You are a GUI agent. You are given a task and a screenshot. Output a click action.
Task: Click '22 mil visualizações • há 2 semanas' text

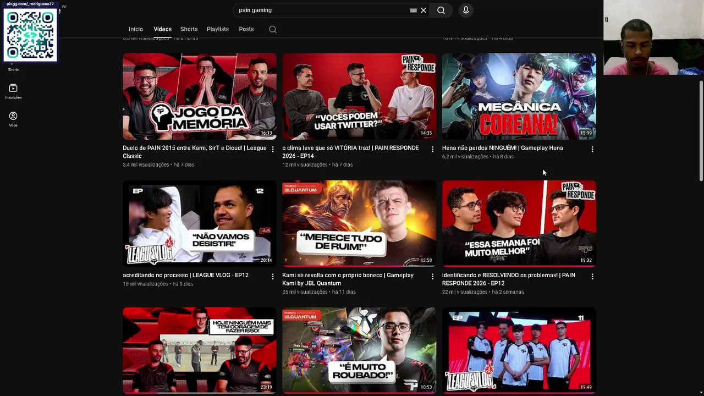483,292
